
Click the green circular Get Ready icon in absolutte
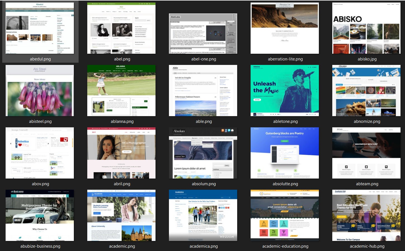[x=295, y=170]
